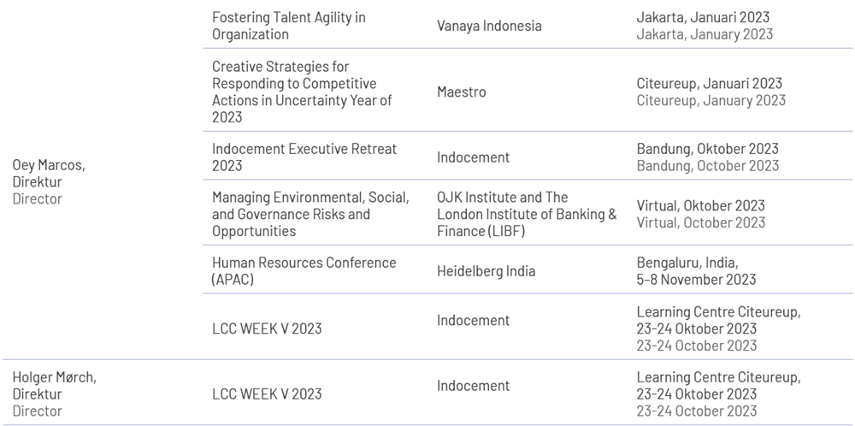855x426 pixels.
Task: Click Learning Centre Citeureup in Holger Mørch row
Action: [719, 377]
